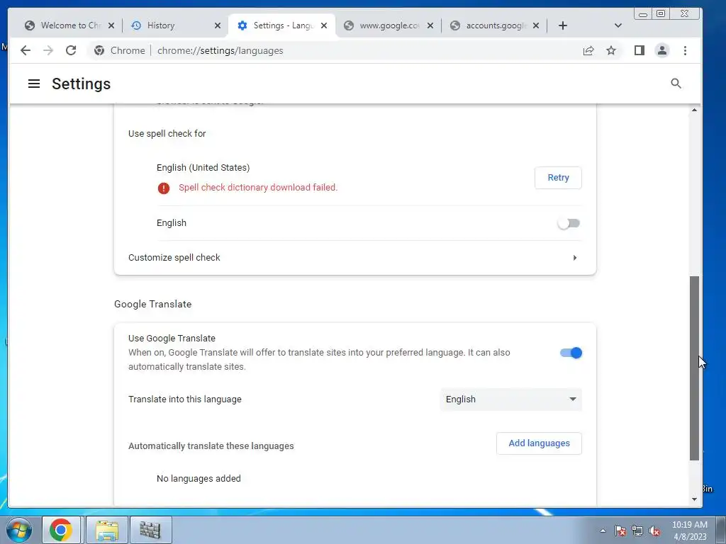Click the 'Google Translate' section heading
726x544 pixels.
pyautogui.click(x=153, y=304)
